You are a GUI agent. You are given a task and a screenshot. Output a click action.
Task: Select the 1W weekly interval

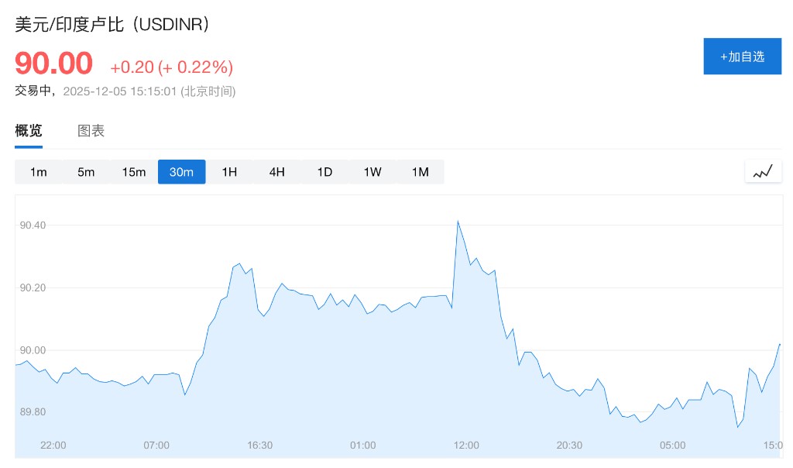pyautogui.click(x=372, y=172)
